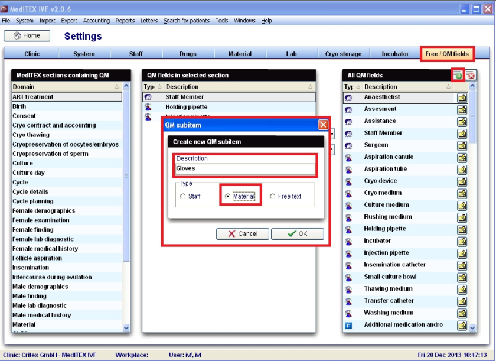
Task: Open the edit icon beside Surgeon
Action: coord(462,146)
